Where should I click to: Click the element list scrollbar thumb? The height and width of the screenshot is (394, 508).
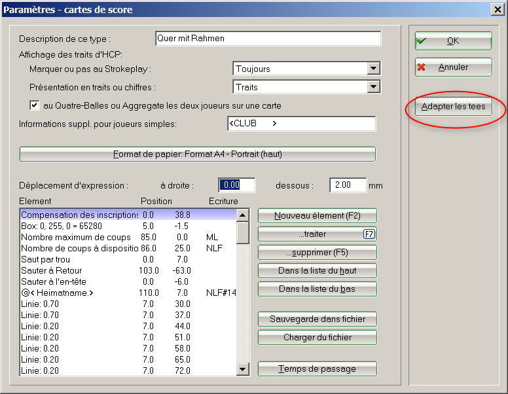[243, 232]
